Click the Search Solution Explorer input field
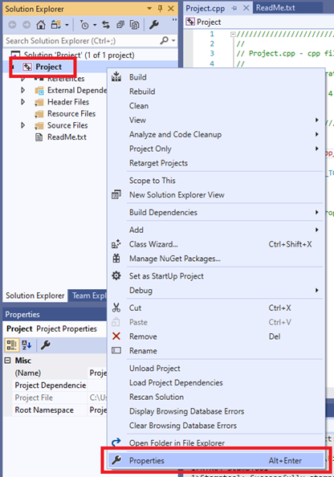The height and width of the screenshot is (477, 334). [82, 40]
